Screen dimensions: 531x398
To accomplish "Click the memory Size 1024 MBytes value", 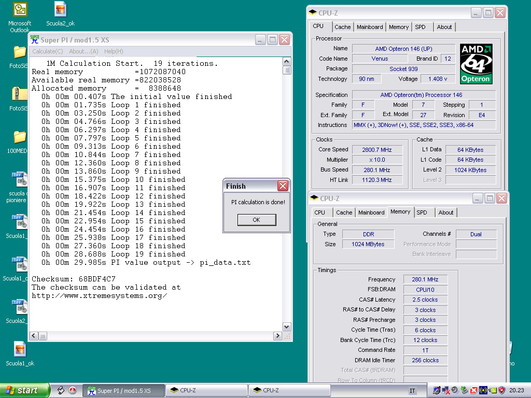I will tap(368, 244).
